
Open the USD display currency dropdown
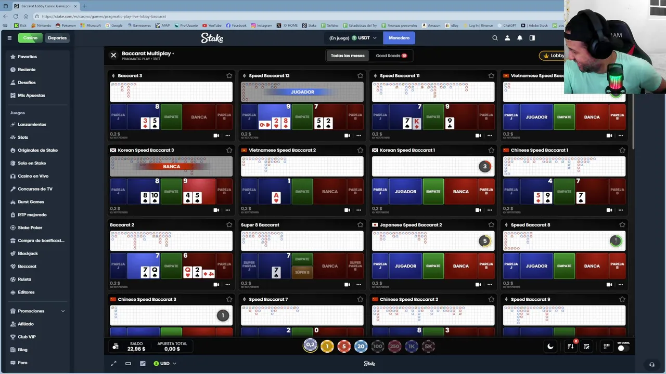[x=165, y=364]
